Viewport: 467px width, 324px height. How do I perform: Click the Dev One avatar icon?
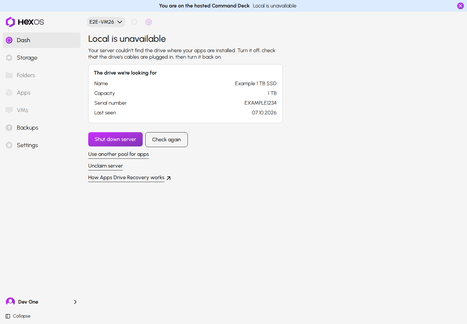(10, 302)
